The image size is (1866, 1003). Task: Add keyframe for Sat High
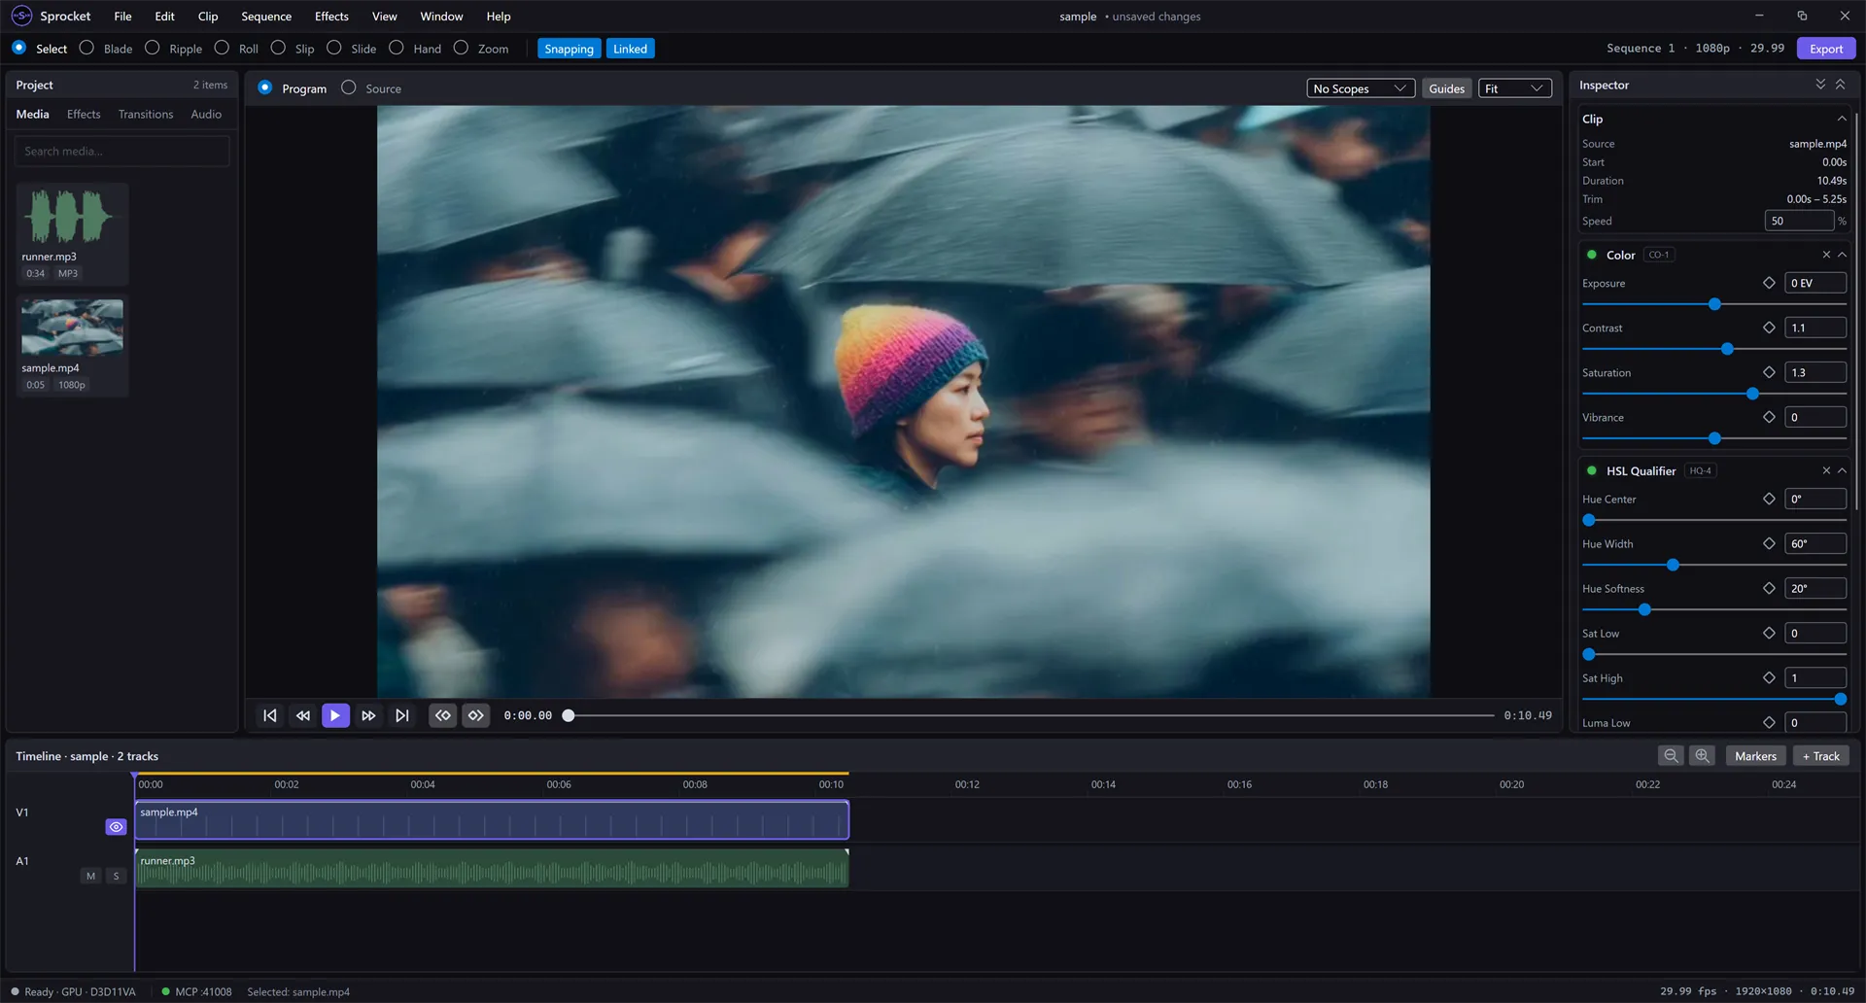[x=1769, y=677]
